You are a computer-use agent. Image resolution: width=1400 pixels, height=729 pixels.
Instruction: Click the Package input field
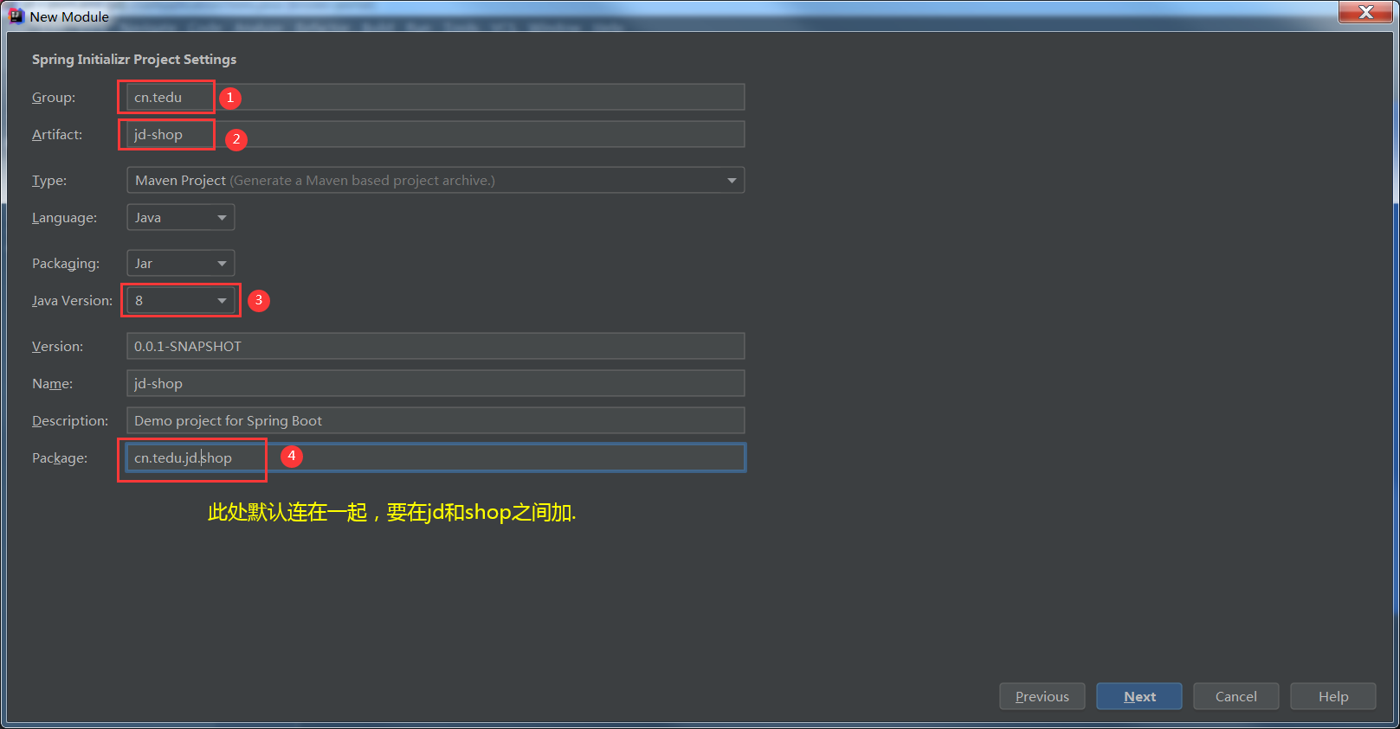[435, 457]
